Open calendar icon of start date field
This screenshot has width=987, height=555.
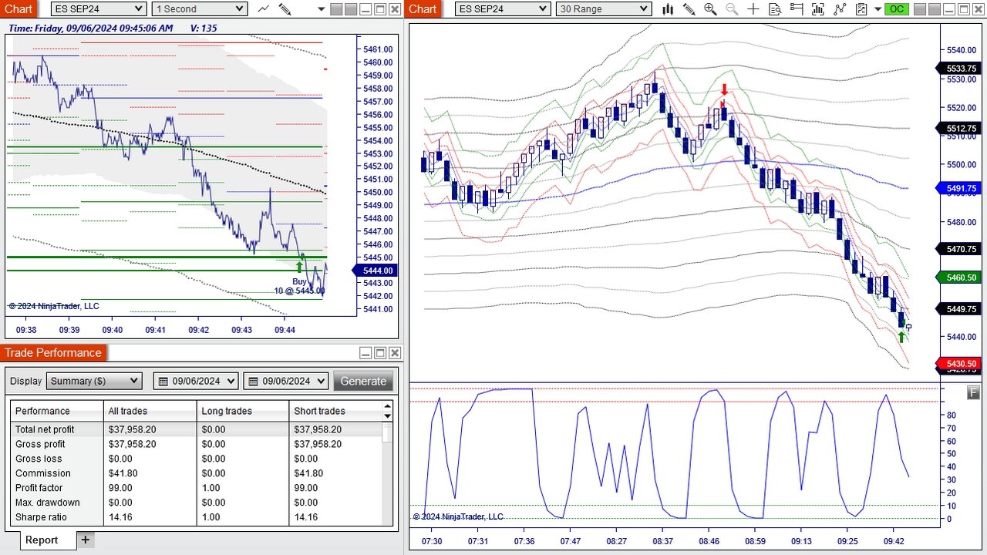pos(163,381)
